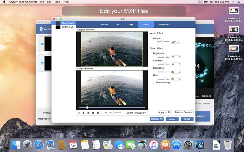
Task: Fast forward the preview video
Action: tap(88, 113)
